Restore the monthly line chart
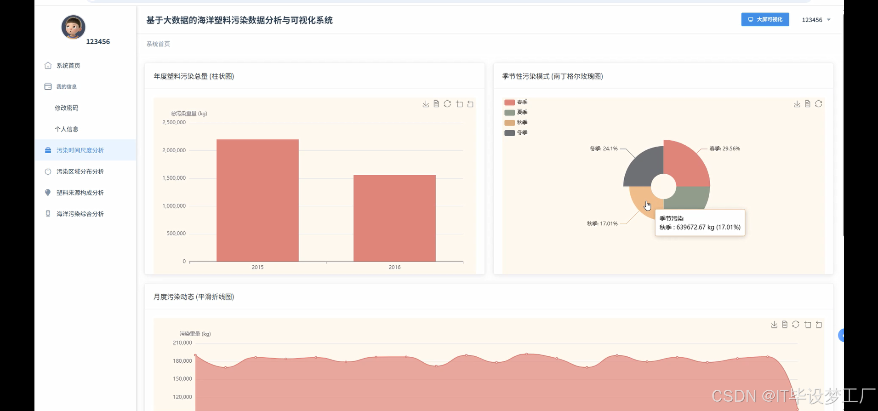 pyautogui.click(x=796, y=325)
